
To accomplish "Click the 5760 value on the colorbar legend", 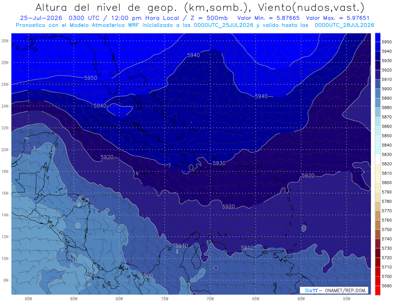I will pyautogui.click(x=386, y=220).
